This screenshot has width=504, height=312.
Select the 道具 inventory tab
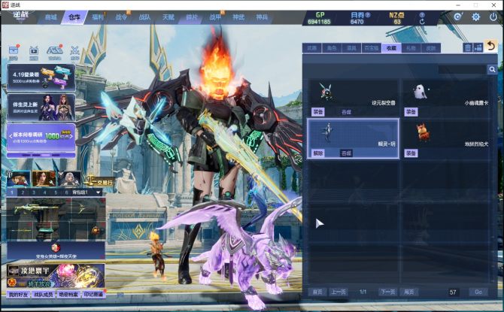click(x=351, y=48)
